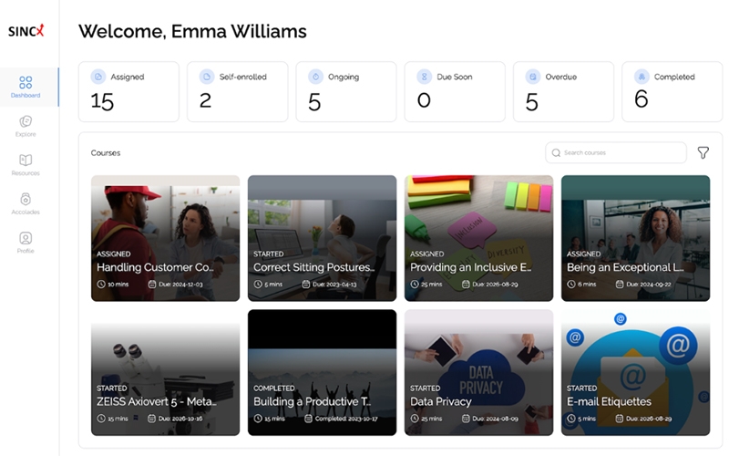Select the Overdue stat card
The height and width of the screenshot is (456, 729).
(x=562, y=91)
